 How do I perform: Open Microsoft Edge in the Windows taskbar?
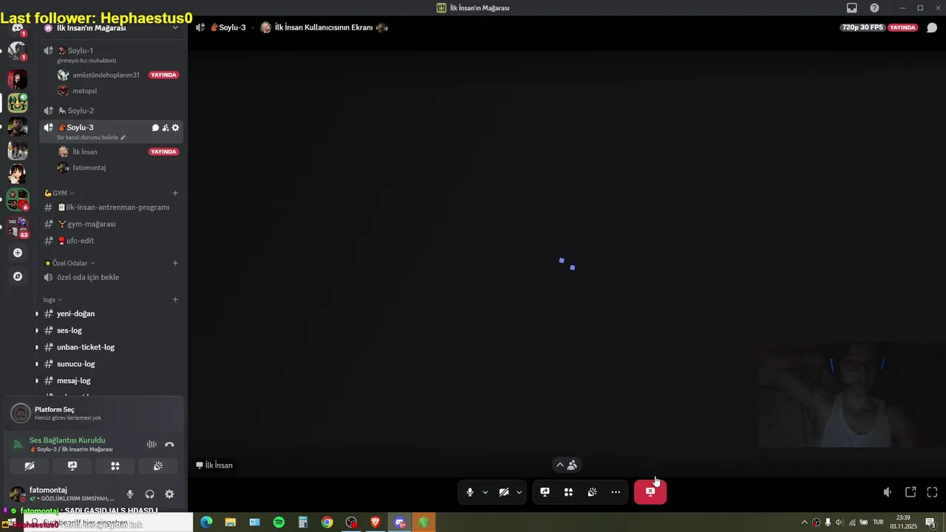pyautogui.click(x=206, y=522)
